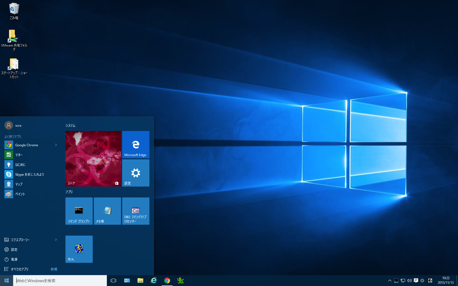This screenshot has width=458, height=286.
Task: Open the メモ帳 tile
Action: click(107, 211)
